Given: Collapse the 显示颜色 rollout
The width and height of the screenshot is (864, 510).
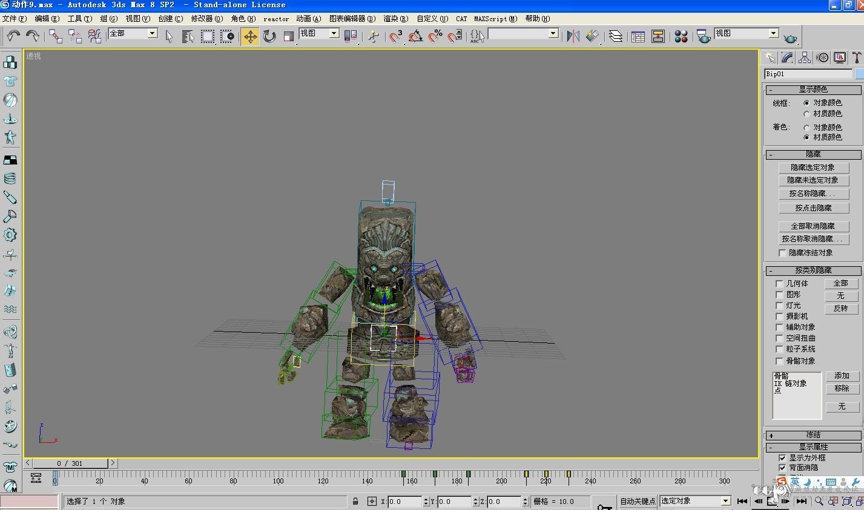Looking at the screenshot, I should click(813, 90).
